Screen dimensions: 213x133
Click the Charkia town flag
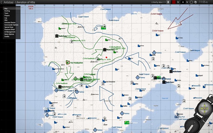pos(190,88)
